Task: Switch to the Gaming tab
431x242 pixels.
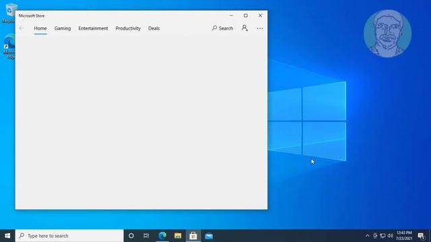Action: click(63, 28)
